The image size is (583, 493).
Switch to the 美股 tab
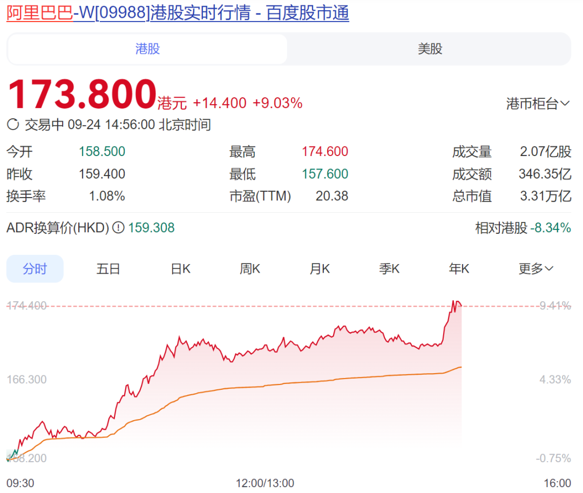tap(429, 49)
